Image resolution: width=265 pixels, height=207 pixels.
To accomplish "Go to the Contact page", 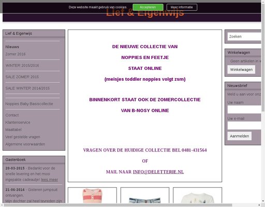I will (x=12, y=115).
